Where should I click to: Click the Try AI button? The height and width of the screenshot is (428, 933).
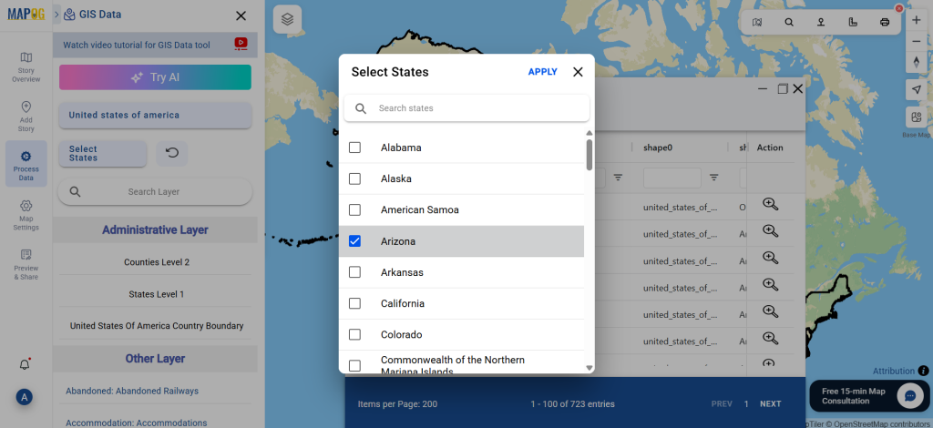coord(155,77)
